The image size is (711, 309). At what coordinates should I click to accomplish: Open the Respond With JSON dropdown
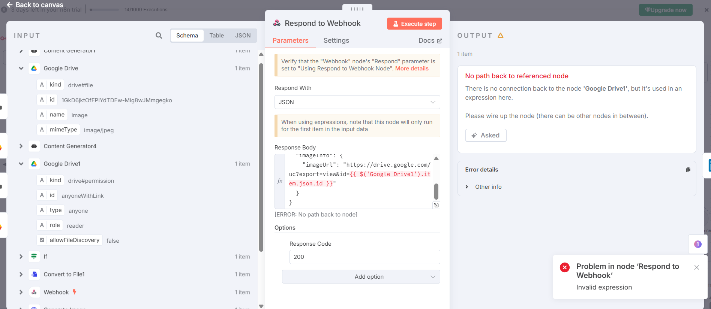point(357,102)
